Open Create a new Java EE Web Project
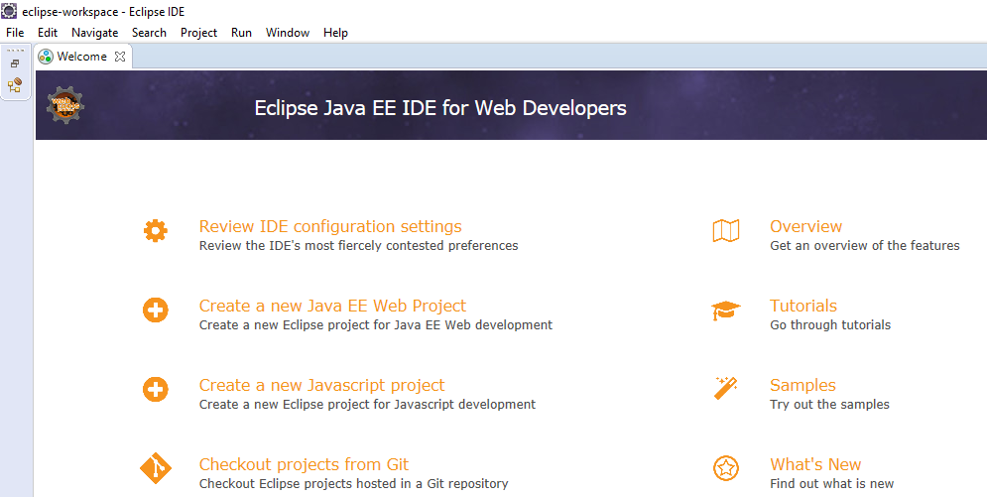Viewport: 987px width, 497px height. pyautogui.click(x=332, y=306)
